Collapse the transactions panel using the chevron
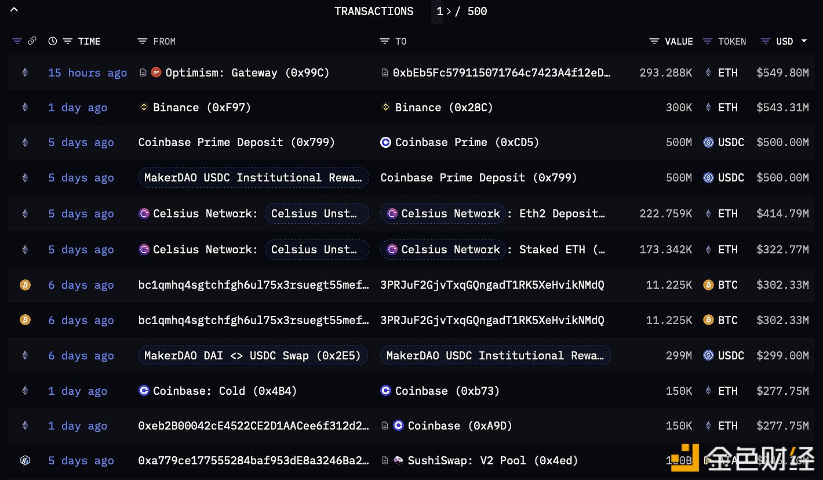 click(14, 9)
